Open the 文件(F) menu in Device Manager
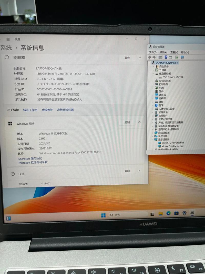The height and width of the screenshot is (274, 205). pos(153,52)
